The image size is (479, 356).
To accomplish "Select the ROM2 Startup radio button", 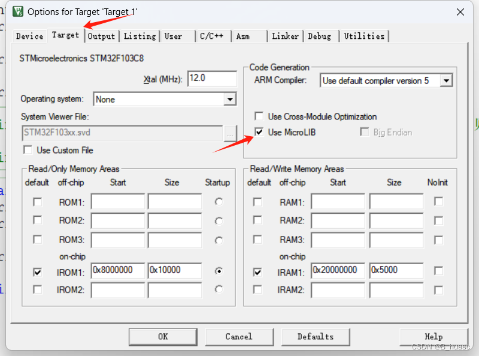I will click(x=219, y=221).
